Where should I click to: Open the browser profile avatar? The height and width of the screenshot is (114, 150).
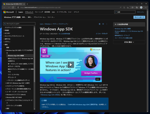(x=141, y=7)
